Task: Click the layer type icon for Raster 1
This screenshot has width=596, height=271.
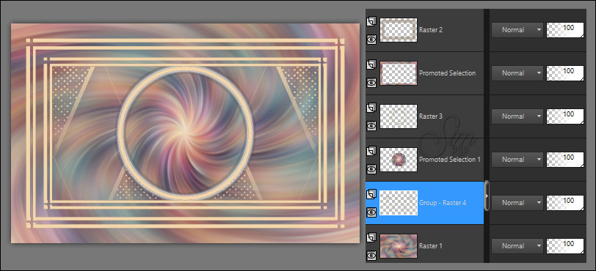Action: (371, 238)
